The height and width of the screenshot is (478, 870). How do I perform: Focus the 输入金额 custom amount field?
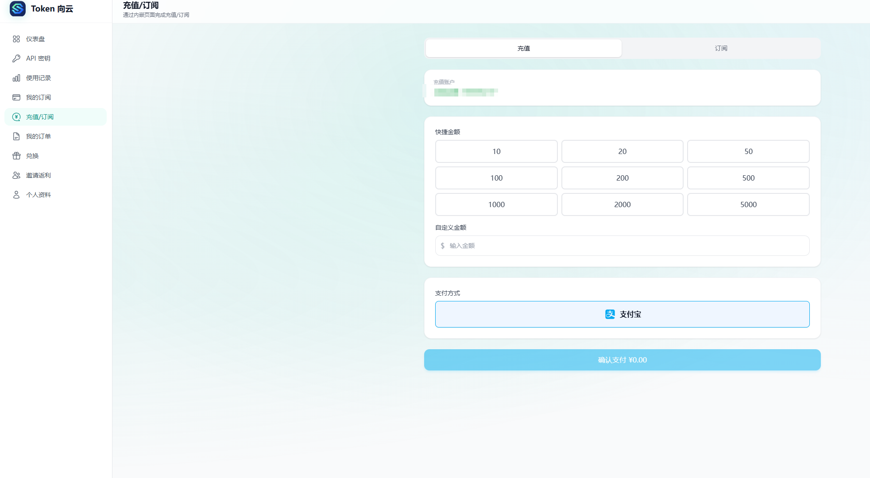click(x=622, y=246)
